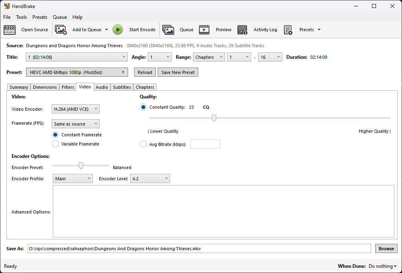Image resolution: width=402 pixels, height=273 pixels.
Task: Click the Constant Quality slider handle
Action: point(214,118)
